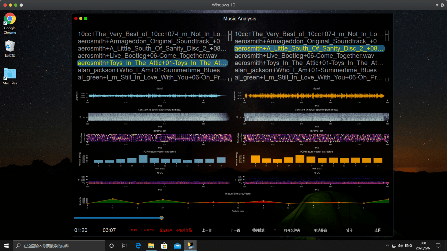Pause playback with 暂停 button

click(x=349, y=230)
